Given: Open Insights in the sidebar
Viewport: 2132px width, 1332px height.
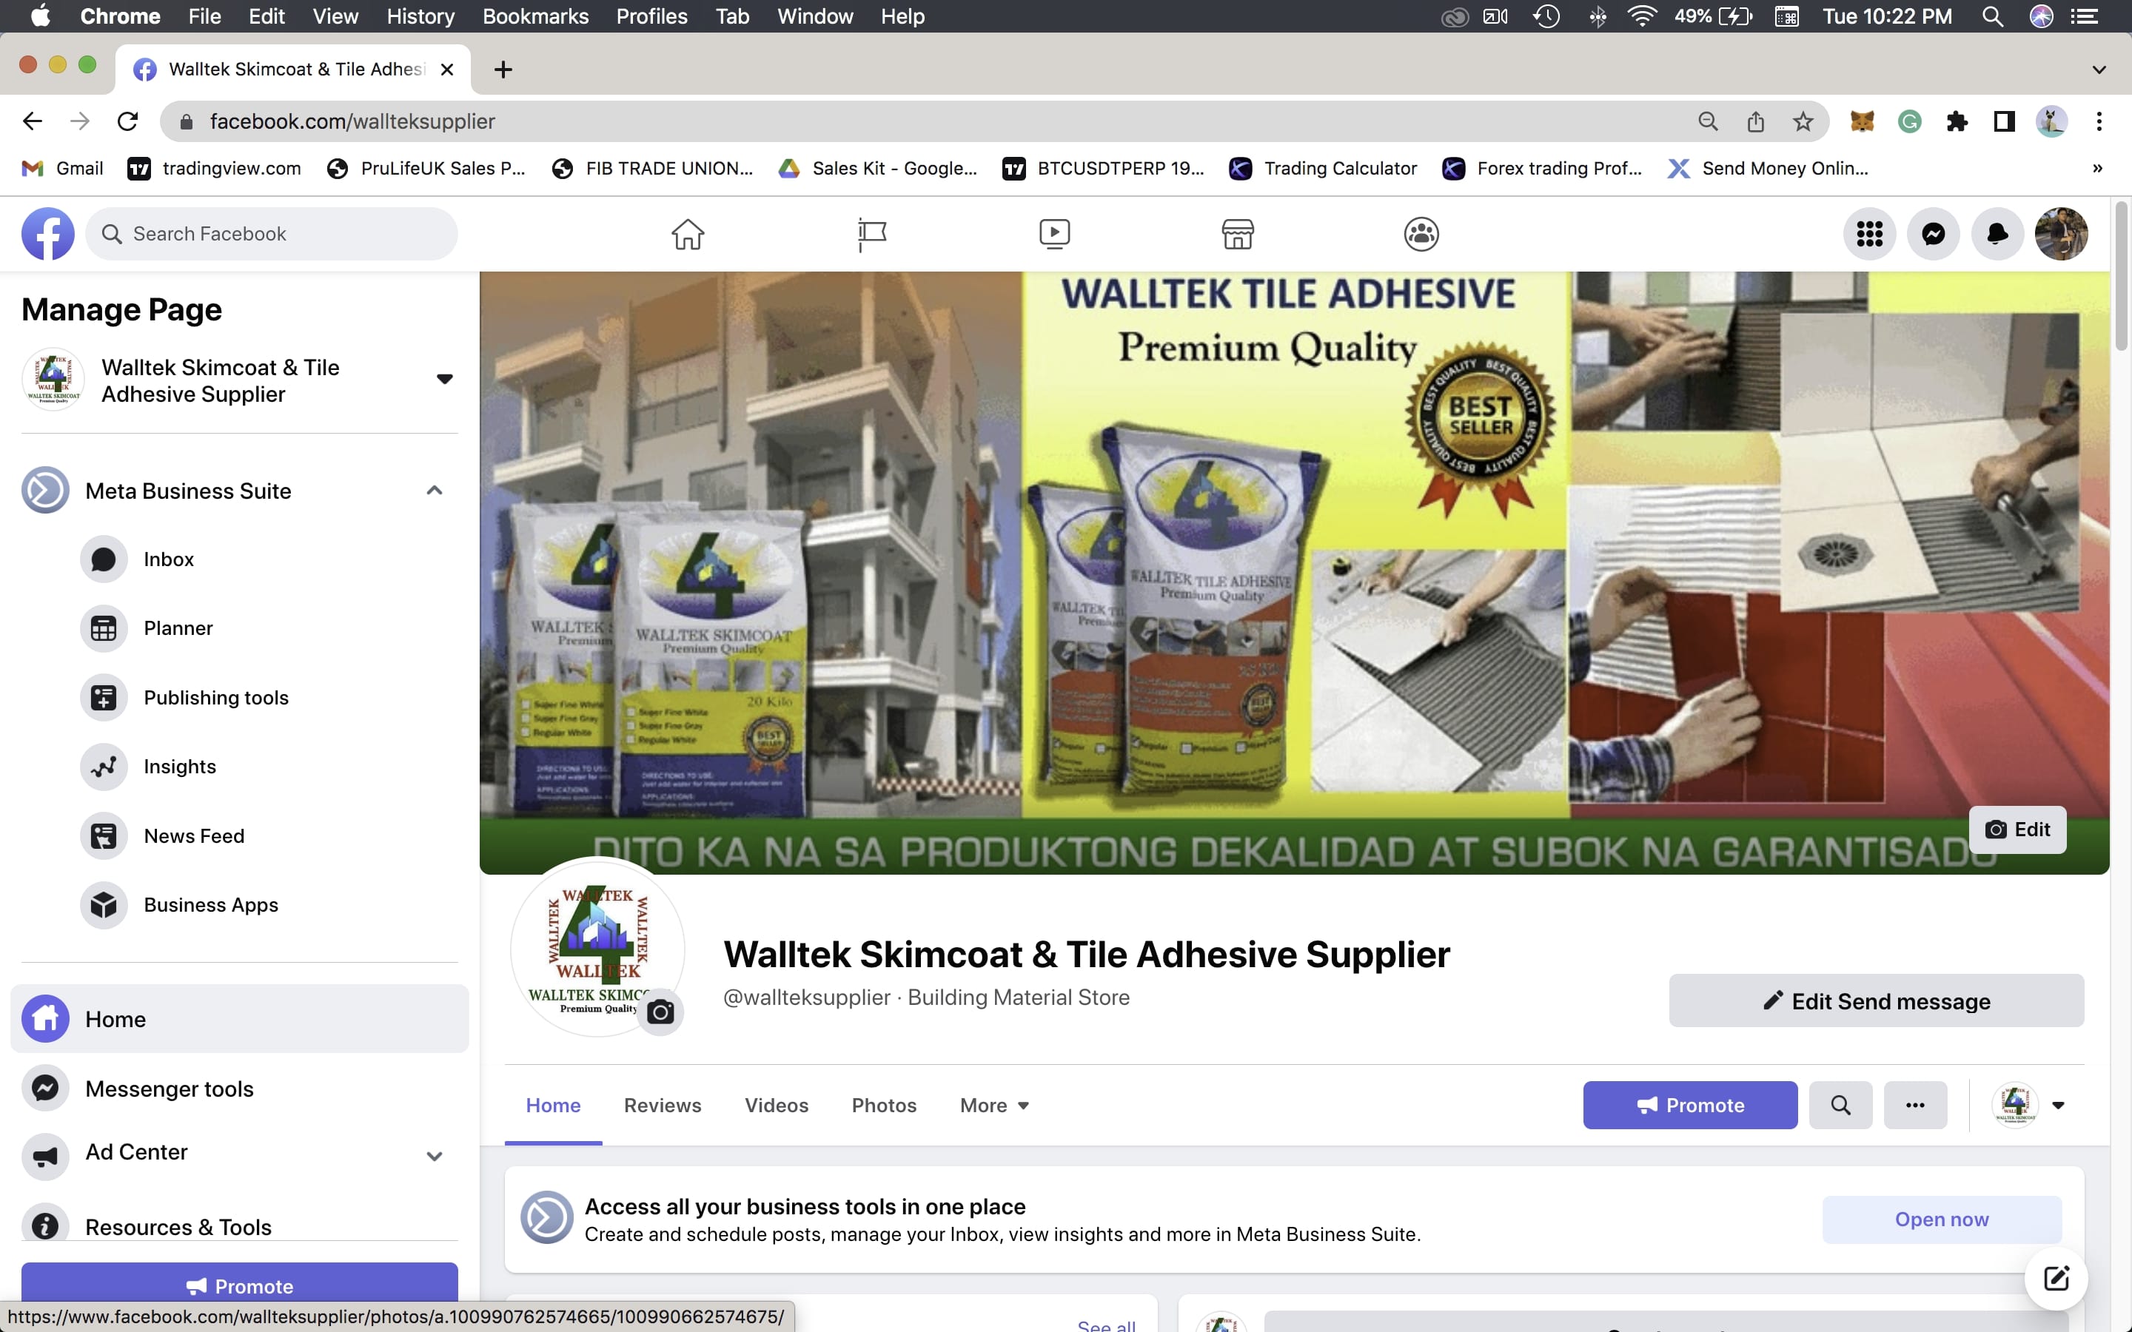Looking at the screenshot, I should click(x=180, y=767).
